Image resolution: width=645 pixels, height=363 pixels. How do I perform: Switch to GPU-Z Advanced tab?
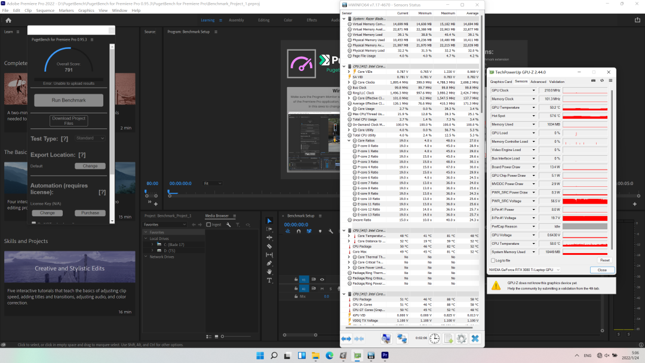point(537,82)
